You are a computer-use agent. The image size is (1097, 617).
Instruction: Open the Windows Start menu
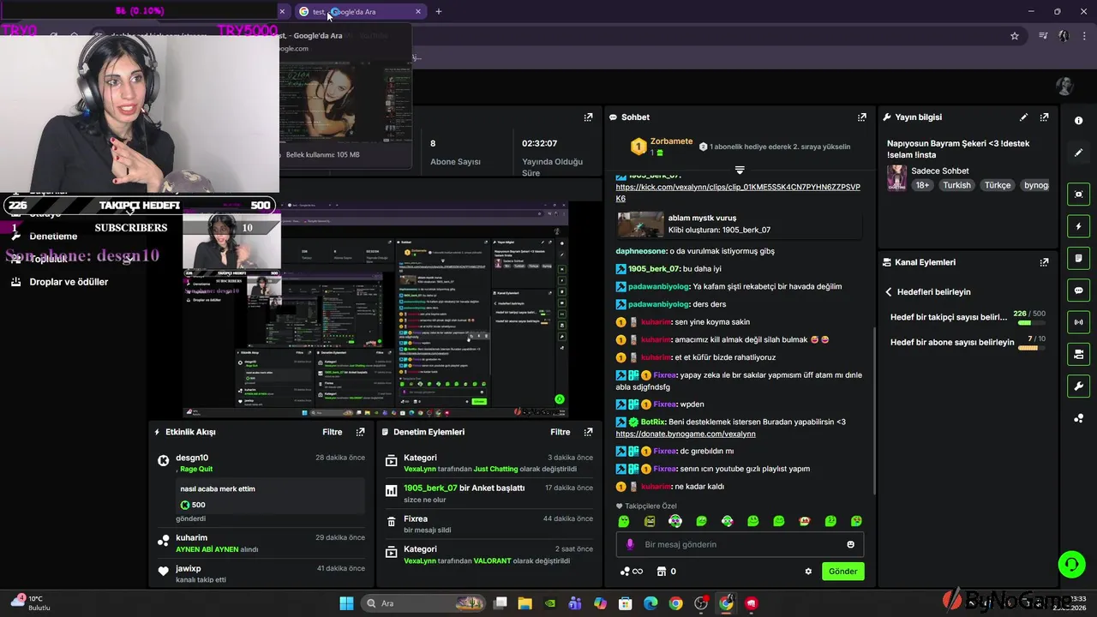(x=346, y=603)
